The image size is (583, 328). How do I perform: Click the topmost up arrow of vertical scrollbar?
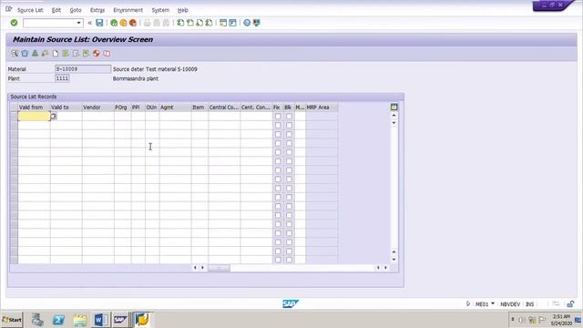394,116
